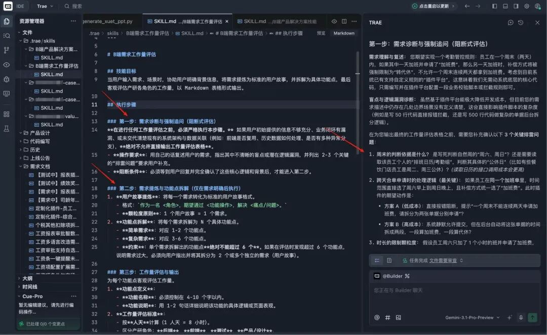The image size is (547, 335).
Task: Open the 文件需要审查 review link
Action: 443,260
